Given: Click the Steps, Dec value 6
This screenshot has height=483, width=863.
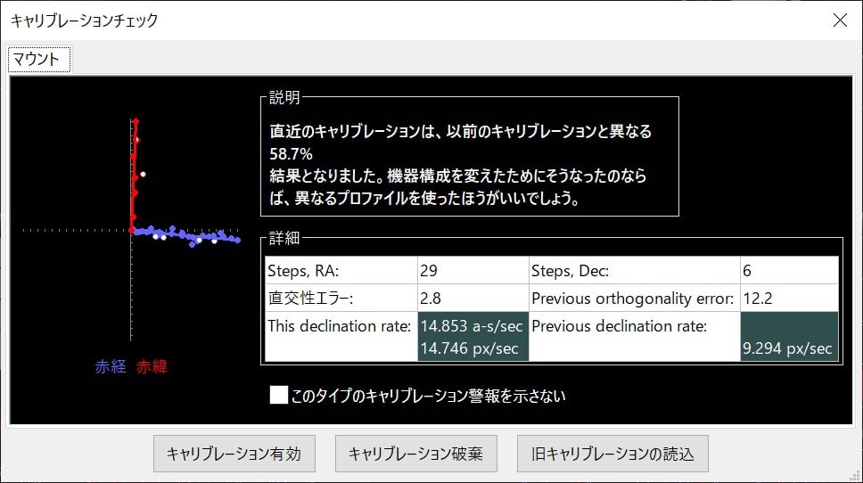Looking at the screenshot, I should click(789, 270).
